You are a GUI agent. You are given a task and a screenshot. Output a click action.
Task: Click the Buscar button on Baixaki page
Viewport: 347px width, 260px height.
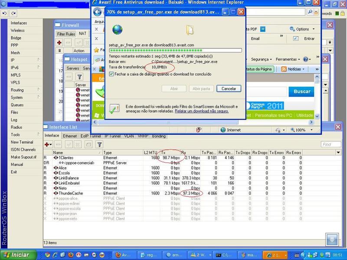point(302,91)
